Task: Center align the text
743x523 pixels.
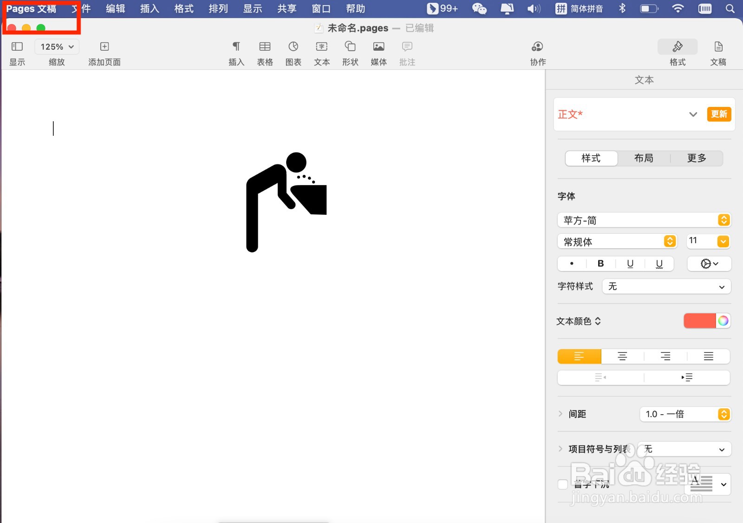Action: click(622, 357)
